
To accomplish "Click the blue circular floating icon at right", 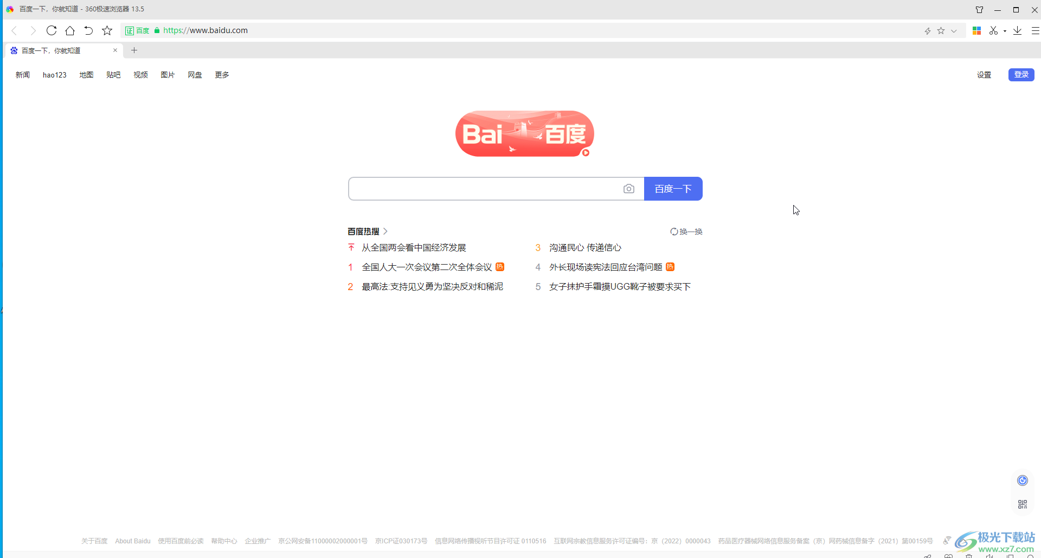I will (x=1021, y=480).
